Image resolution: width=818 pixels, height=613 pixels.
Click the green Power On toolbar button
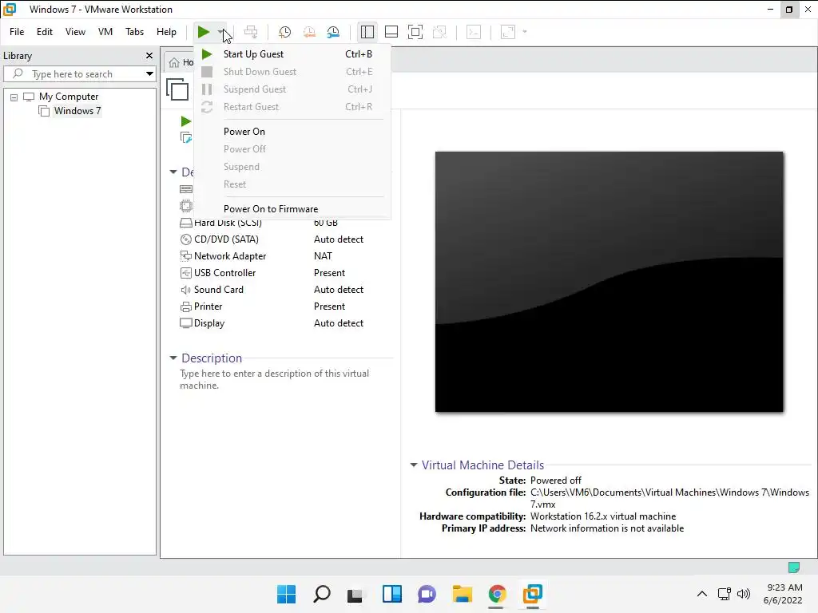(204, 32)
